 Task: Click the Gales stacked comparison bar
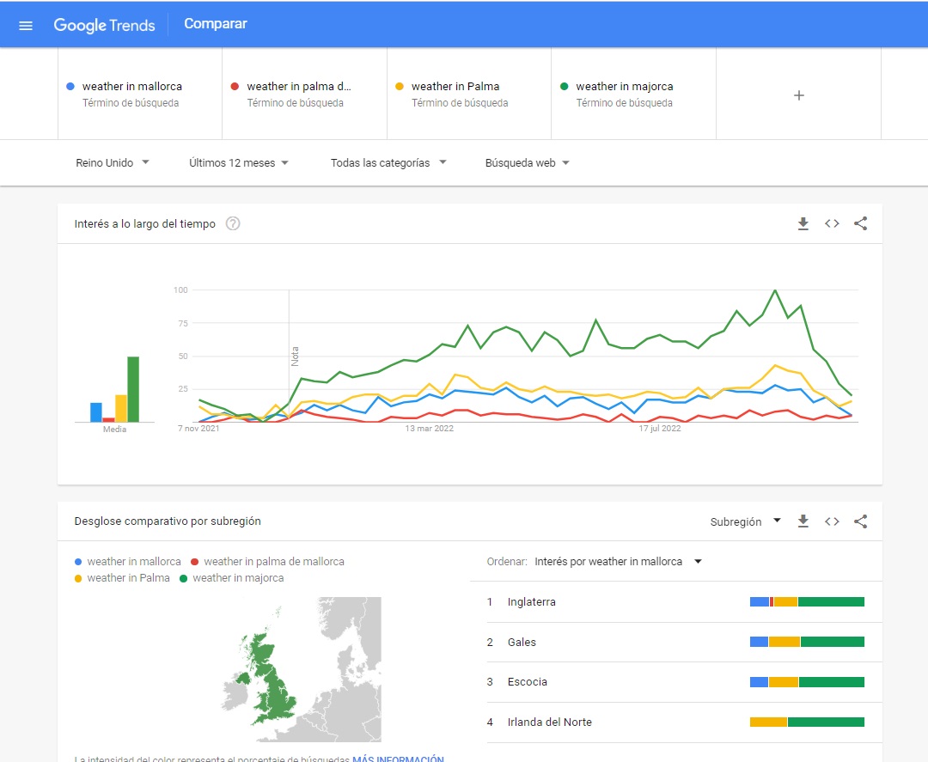(x=807, y=642)
